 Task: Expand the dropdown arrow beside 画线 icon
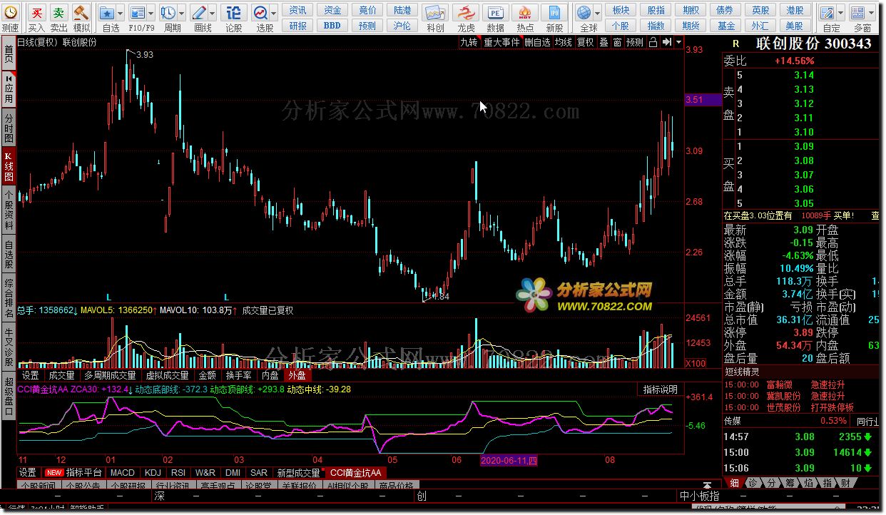tap(212, 13)
